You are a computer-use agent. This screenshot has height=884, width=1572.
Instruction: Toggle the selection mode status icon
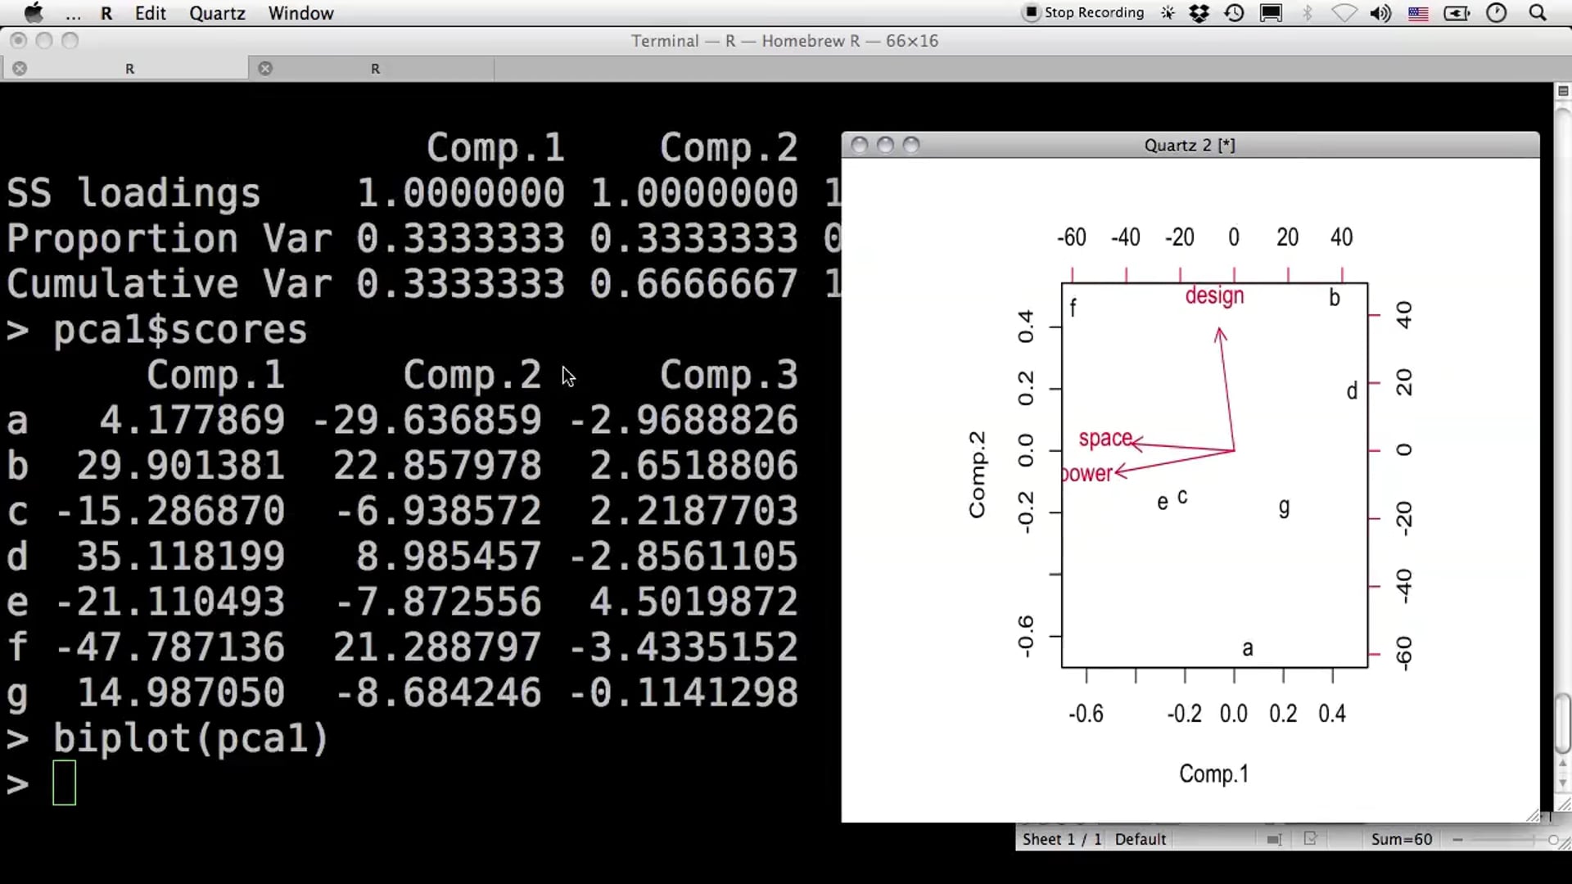click(1274, 840)
